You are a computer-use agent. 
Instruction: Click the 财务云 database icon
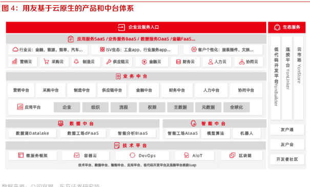(178, 62)
